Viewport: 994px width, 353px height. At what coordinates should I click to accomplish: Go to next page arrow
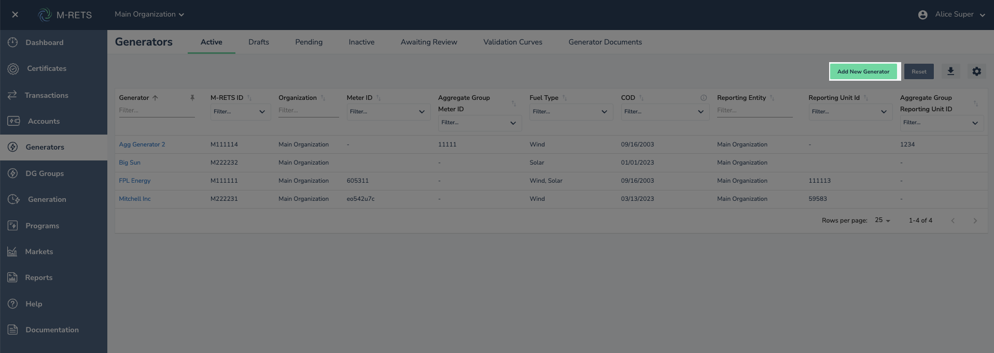975,220
